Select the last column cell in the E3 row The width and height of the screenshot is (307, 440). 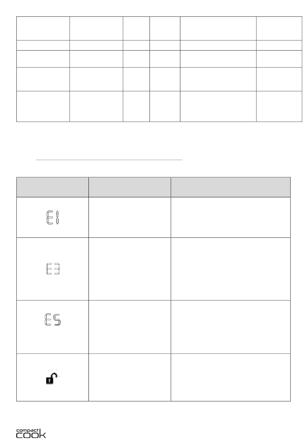(x=231, y=269)
